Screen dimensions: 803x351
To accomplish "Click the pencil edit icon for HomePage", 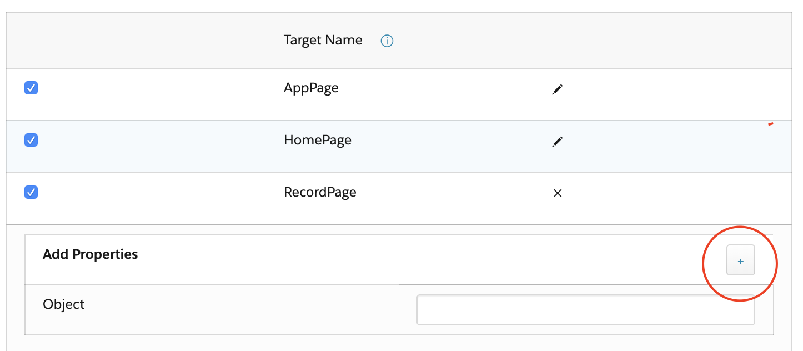I will [x=558, y=141].
